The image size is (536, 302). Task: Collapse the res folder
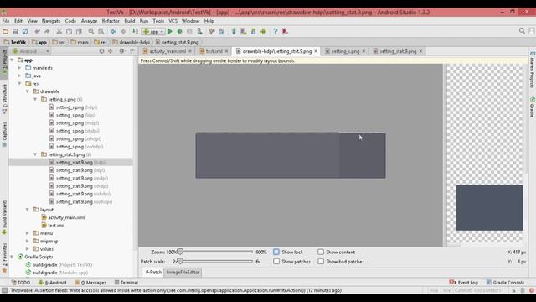coord(20,84)
